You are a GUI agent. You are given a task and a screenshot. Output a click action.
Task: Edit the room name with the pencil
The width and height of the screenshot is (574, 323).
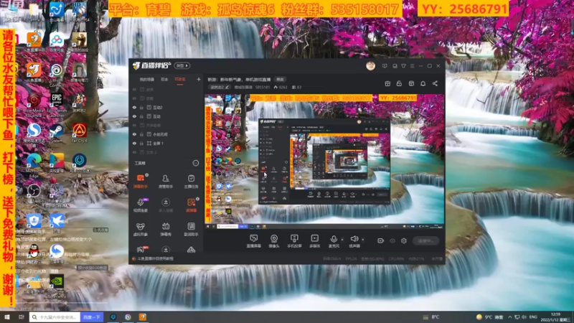tap(227, 87)
